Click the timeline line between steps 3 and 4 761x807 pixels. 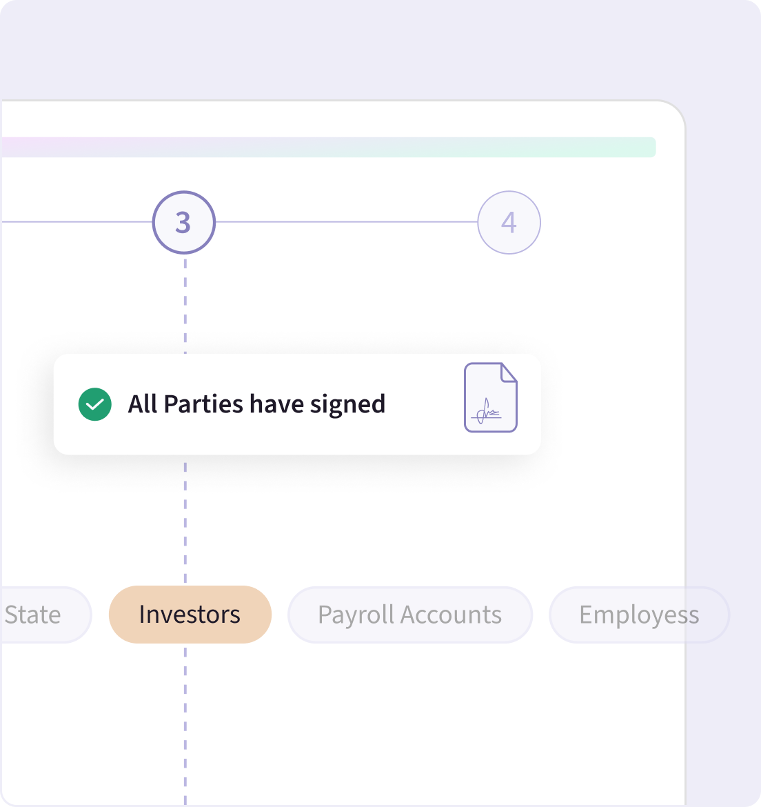pos(346,222)
